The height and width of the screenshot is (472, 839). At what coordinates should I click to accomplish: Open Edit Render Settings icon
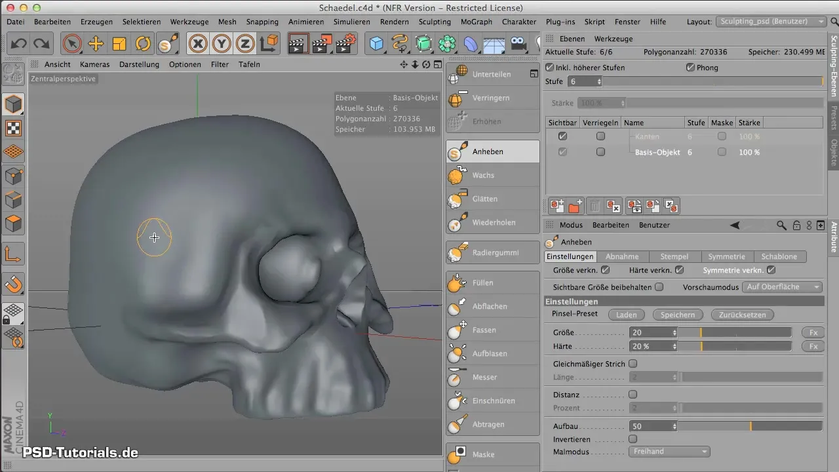coord(345,44)
